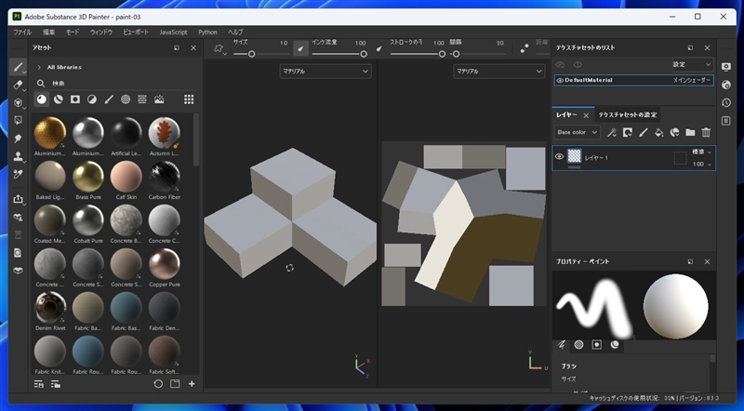
Task: Switch to テクスチャセットの設定 tab
Action: [x=627, y=114]
